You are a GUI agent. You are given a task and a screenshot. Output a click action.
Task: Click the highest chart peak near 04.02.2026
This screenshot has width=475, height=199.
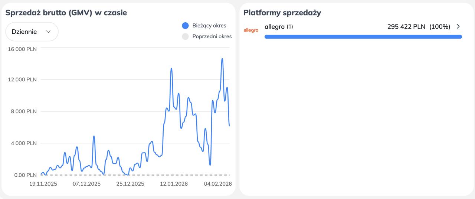pyautogui.click(x=222, y=59)
